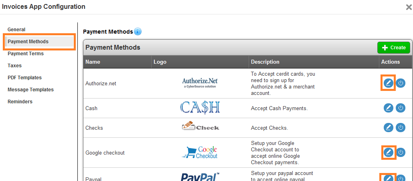
Task: Click the Payment Methods info icon
Action: point(138,32)
